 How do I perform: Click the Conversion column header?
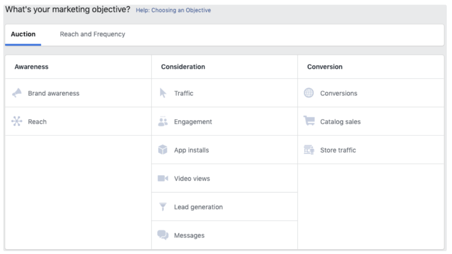325,67
